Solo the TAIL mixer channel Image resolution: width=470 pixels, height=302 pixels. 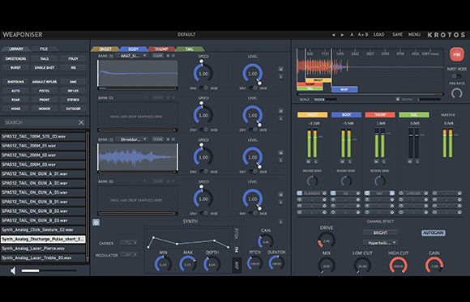[417, 161]
